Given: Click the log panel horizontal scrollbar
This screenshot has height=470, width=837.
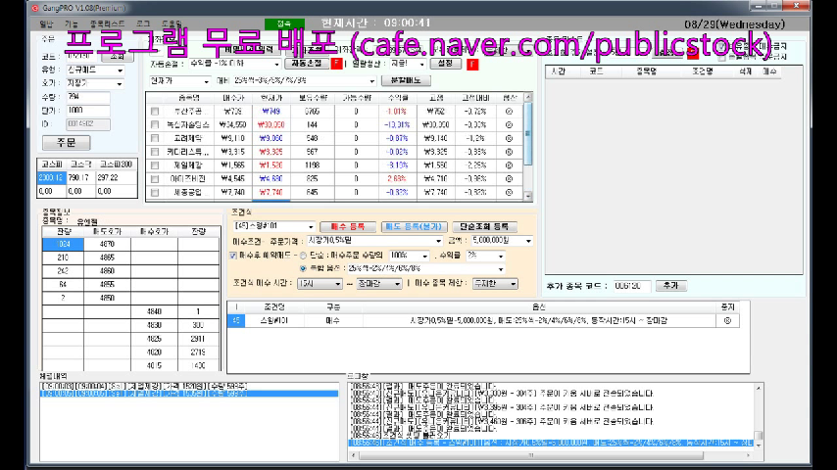Looking at the screenshot, I should pos(551,455).
